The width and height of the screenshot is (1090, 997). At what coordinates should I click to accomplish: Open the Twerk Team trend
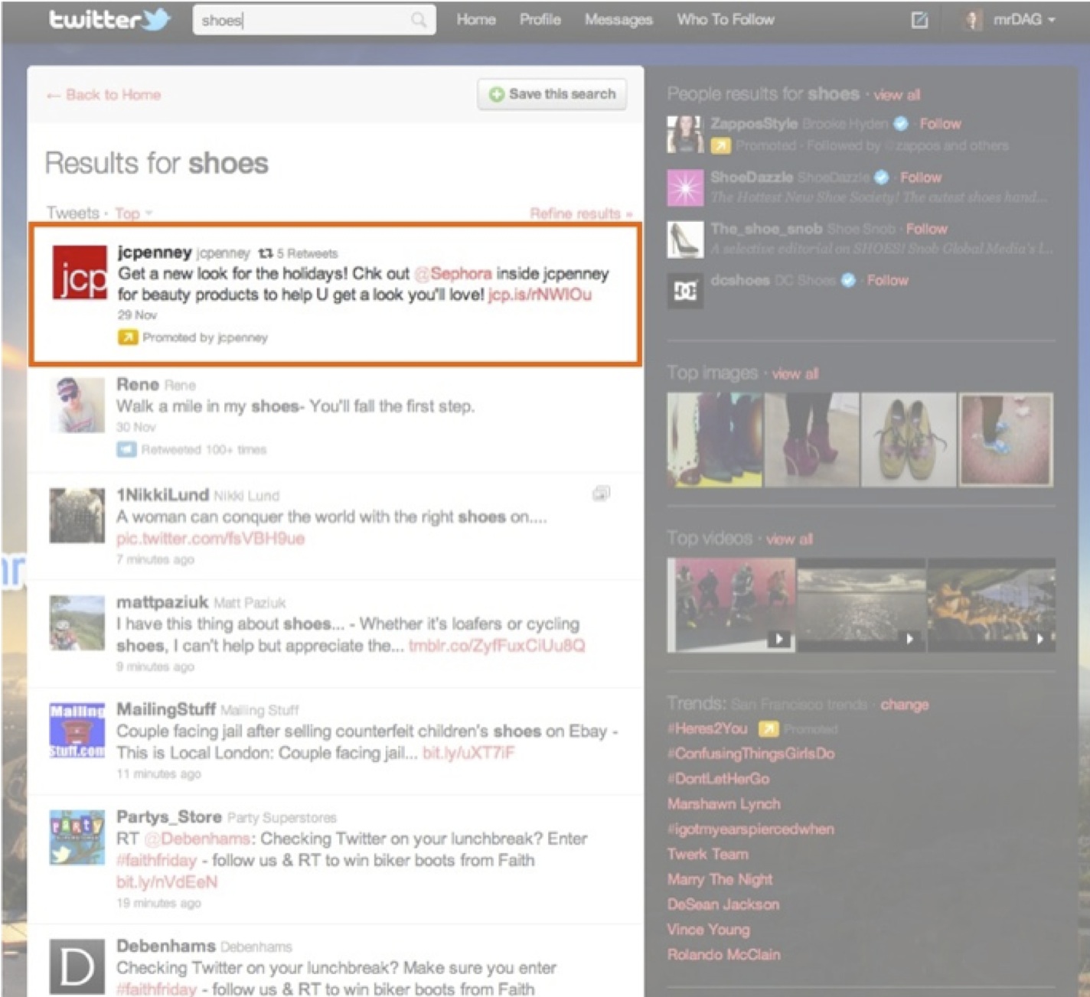(708, 854)
